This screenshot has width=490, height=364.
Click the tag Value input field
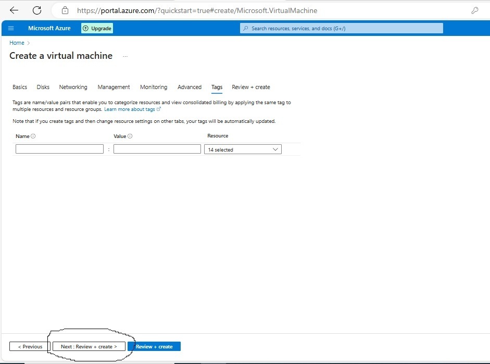point(157,149)
